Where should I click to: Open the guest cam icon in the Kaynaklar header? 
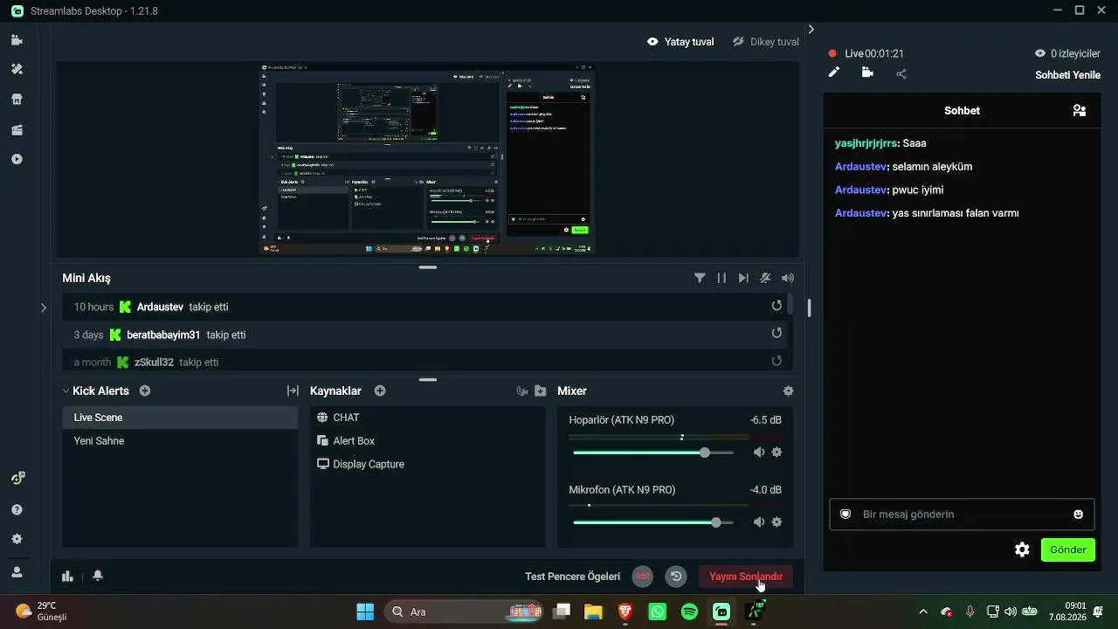[522, 391]
